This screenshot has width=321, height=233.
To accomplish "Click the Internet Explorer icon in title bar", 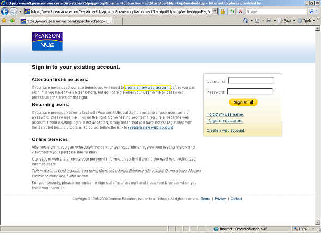I will click(x=3, y=3).
